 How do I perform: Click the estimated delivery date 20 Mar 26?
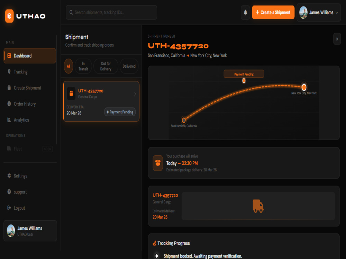pos(160,217)
